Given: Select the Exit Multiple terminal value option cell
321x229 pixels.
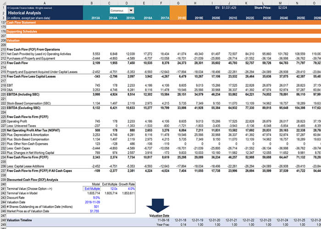Looking at the screenshot, I should (x=92, y=189).
